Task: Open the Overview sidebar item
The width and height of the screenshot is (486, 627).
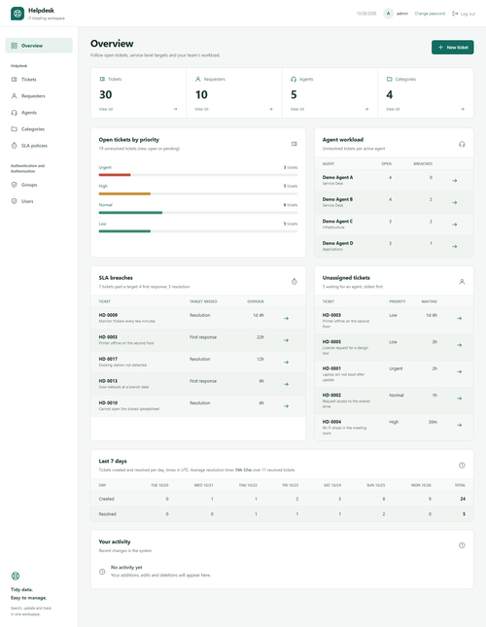Action: (39, 46)
